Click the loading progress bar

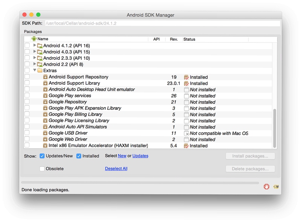140,182
